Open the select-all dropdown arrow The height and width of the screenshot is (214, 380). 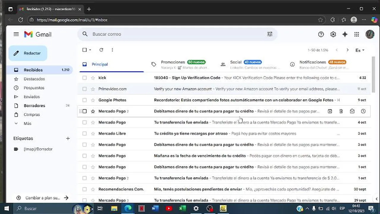click(90, 50)
